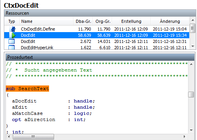This screenshot has height=140, width=197.
Task: Sort by Org-Gr. column header
Action: coord(102,21)
